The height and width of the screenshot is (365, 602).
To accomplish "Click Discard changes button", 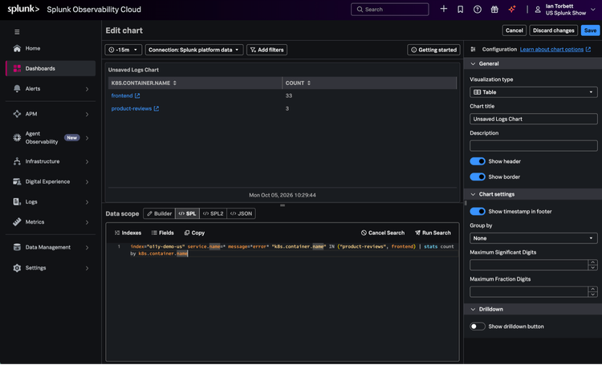I will (553, 30).
